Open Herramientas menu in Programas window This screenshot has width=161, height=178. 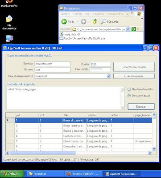coord(115,14)
